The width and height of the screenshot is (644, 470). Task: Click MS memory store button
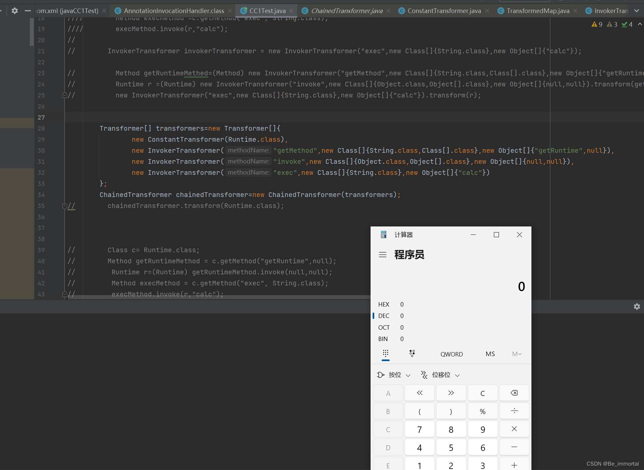(490, 354)
